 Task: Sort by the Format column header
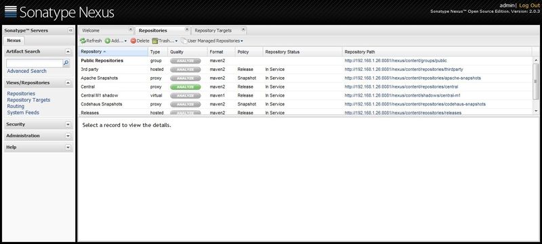click(x=221, y=51)
